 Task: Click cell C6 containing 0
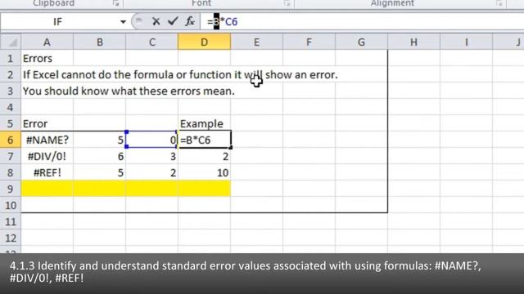[152, 140]
